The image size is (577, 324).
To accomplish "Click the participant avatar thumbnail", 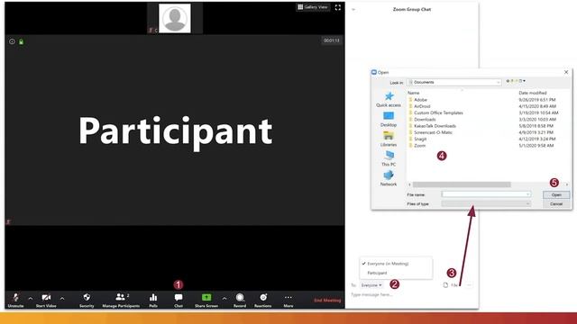I will tap(175, 18).
